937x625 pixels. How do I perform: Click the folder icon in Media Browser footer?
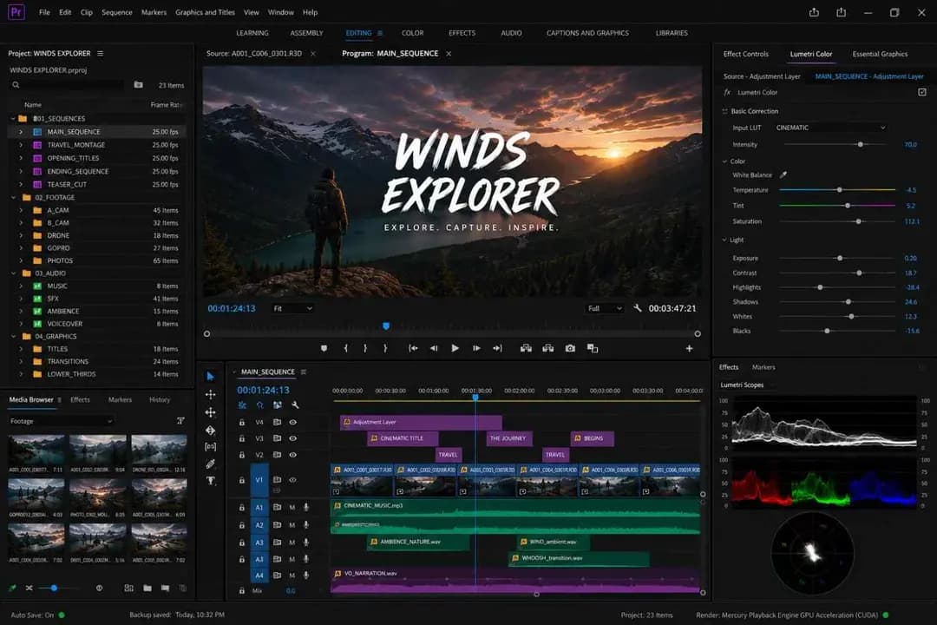pos(147,588)
